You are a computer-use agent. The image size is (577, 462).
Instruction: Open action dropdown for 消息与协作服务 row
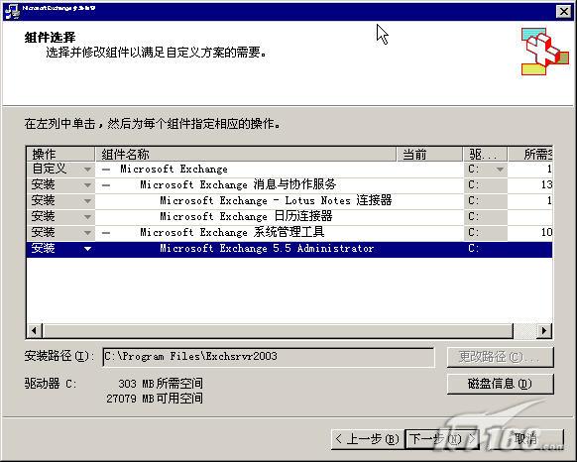coord(87,185)
